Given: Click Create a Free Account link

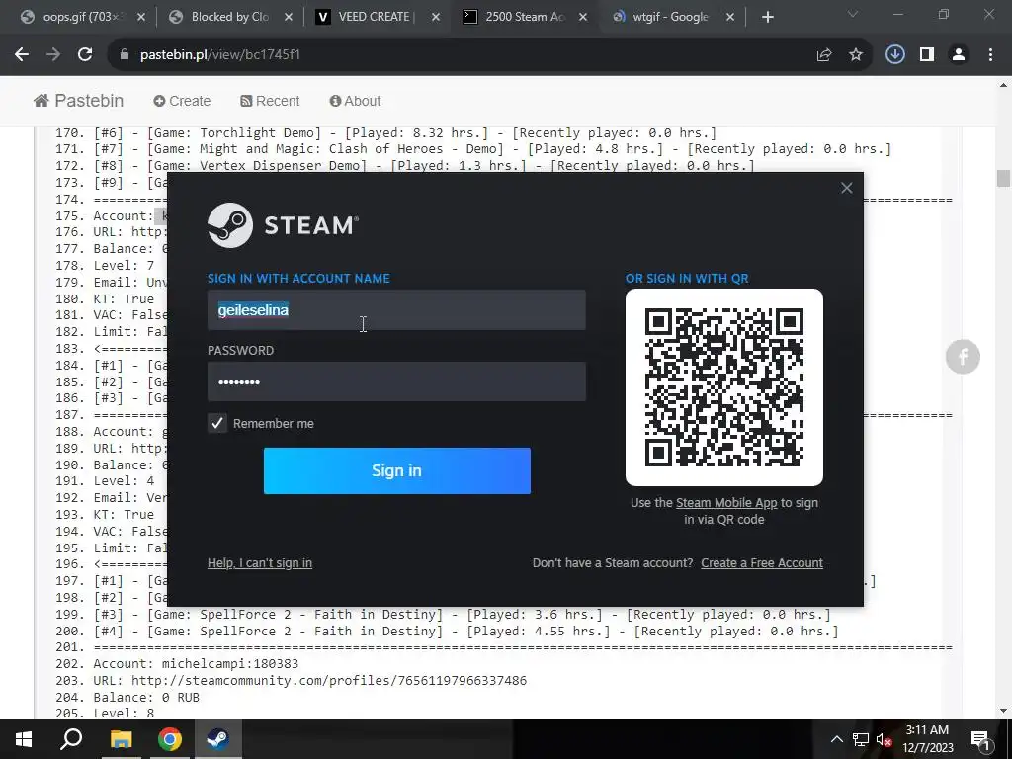Looking at the screenshot, I should 762,562.
